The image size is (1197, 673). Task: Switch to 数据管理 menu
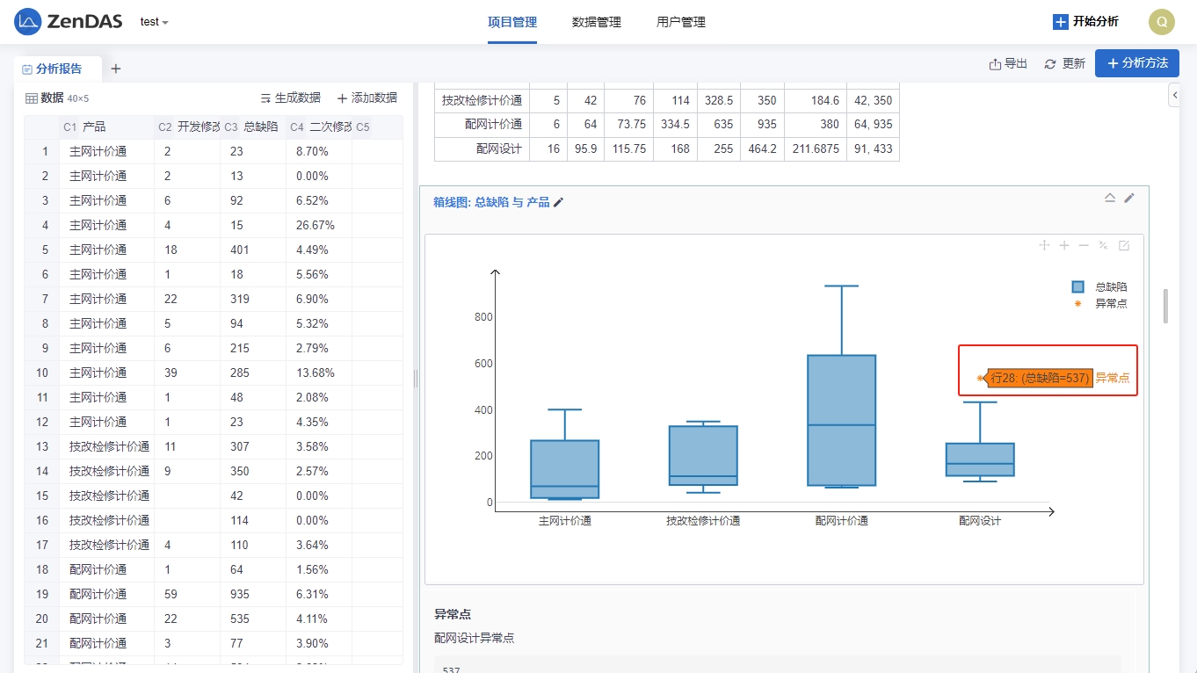596,22
